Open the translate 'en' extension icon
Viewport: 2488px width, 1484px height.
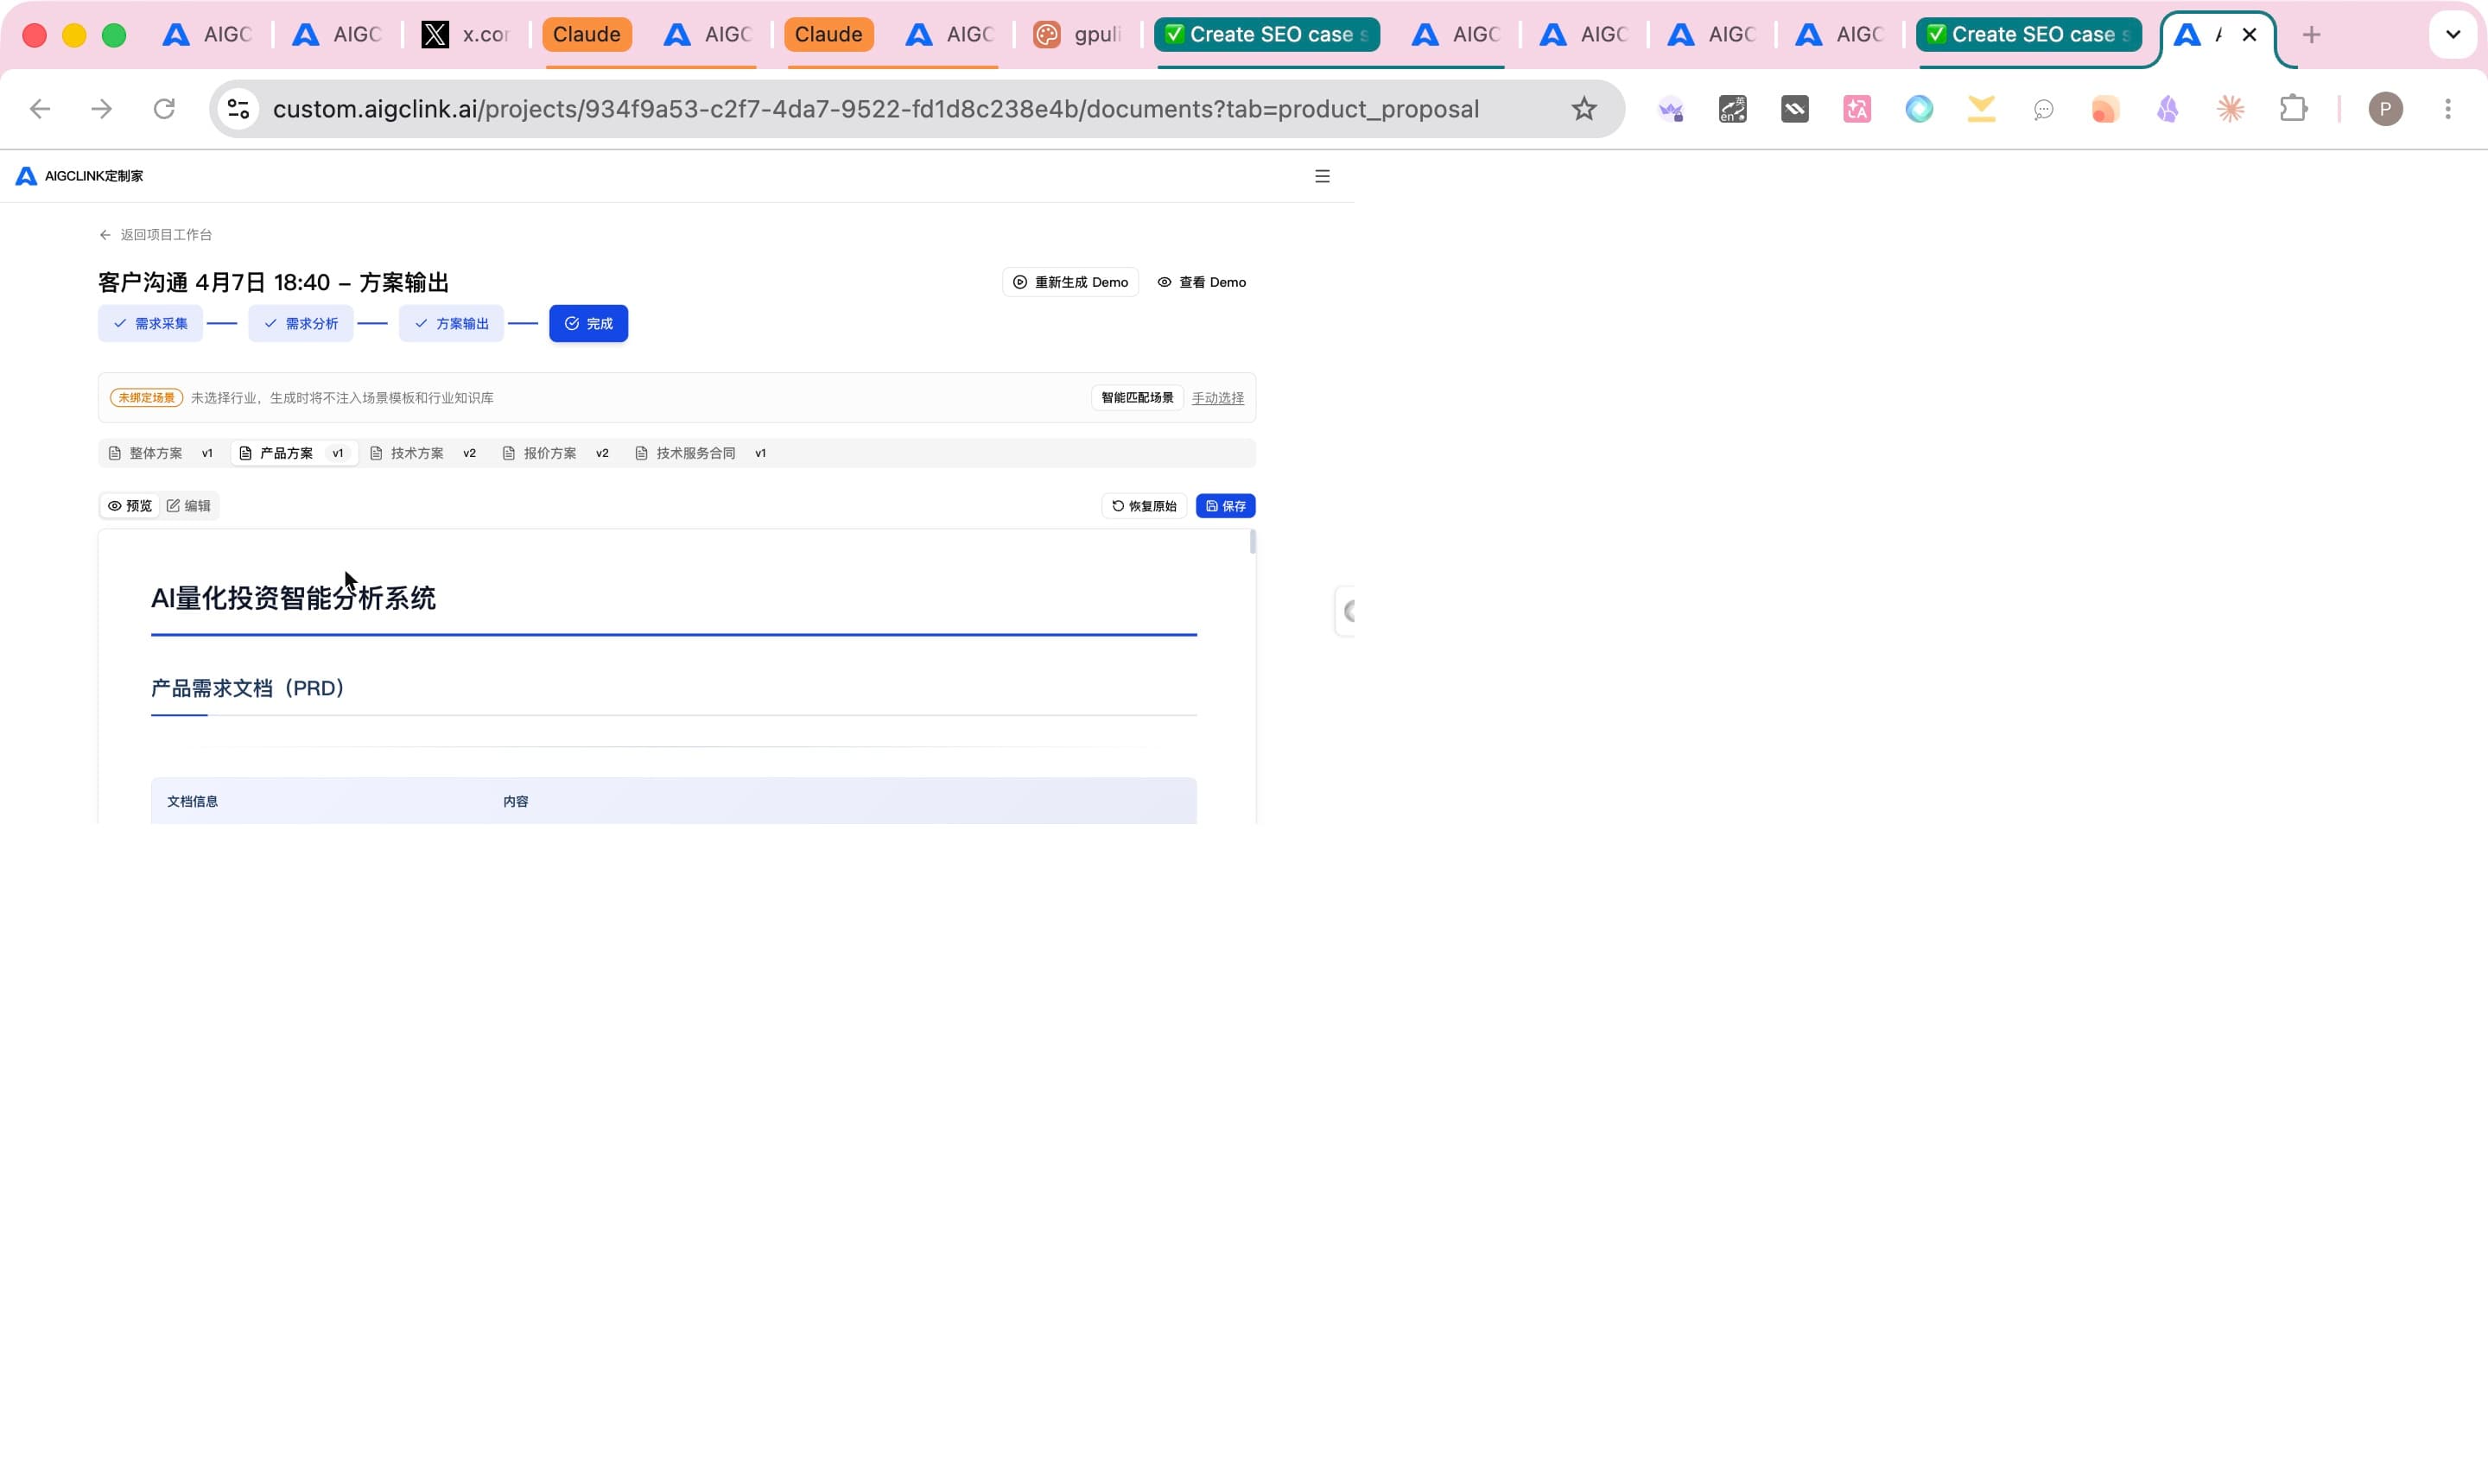pos(1733,109)
